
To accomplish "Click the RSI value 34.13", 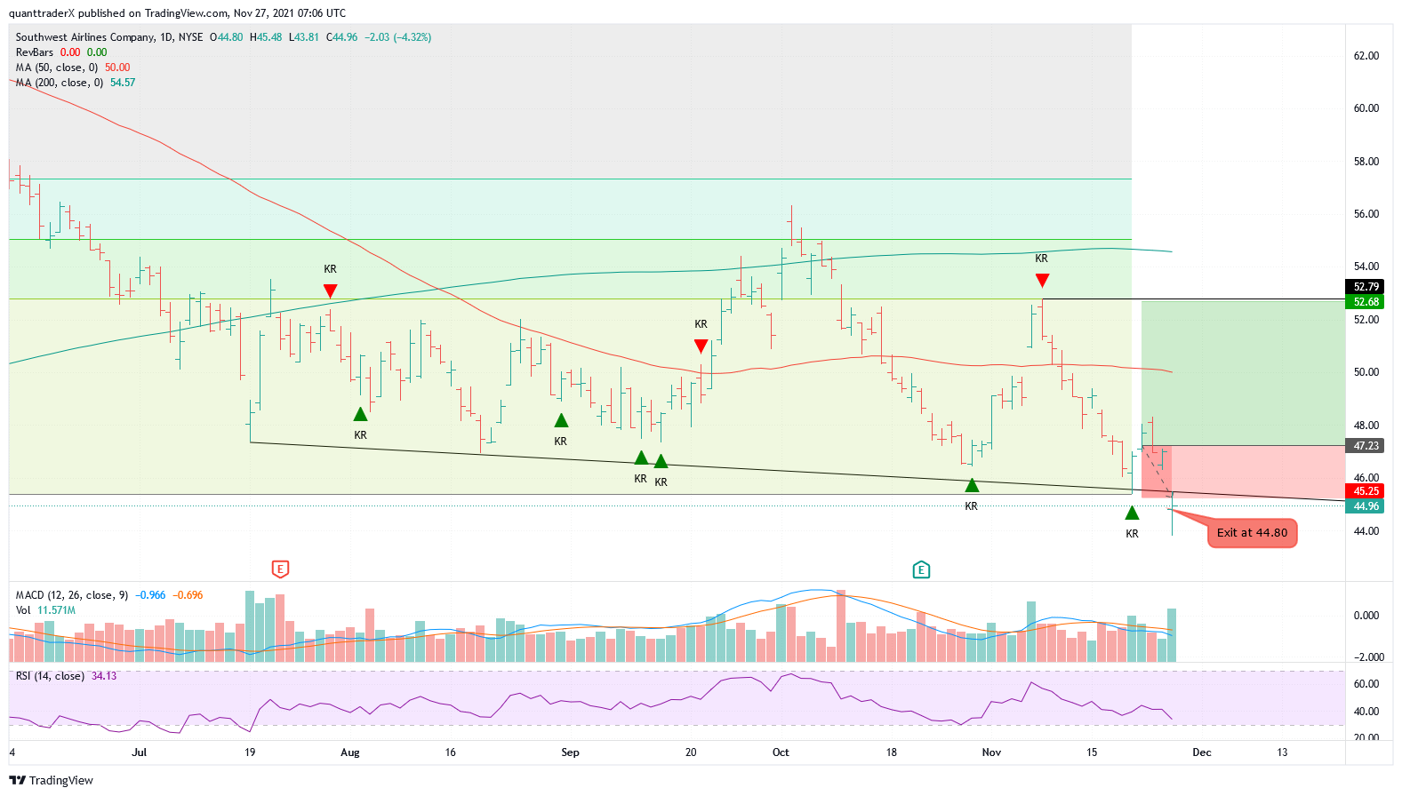I will [x=104, y=676].
